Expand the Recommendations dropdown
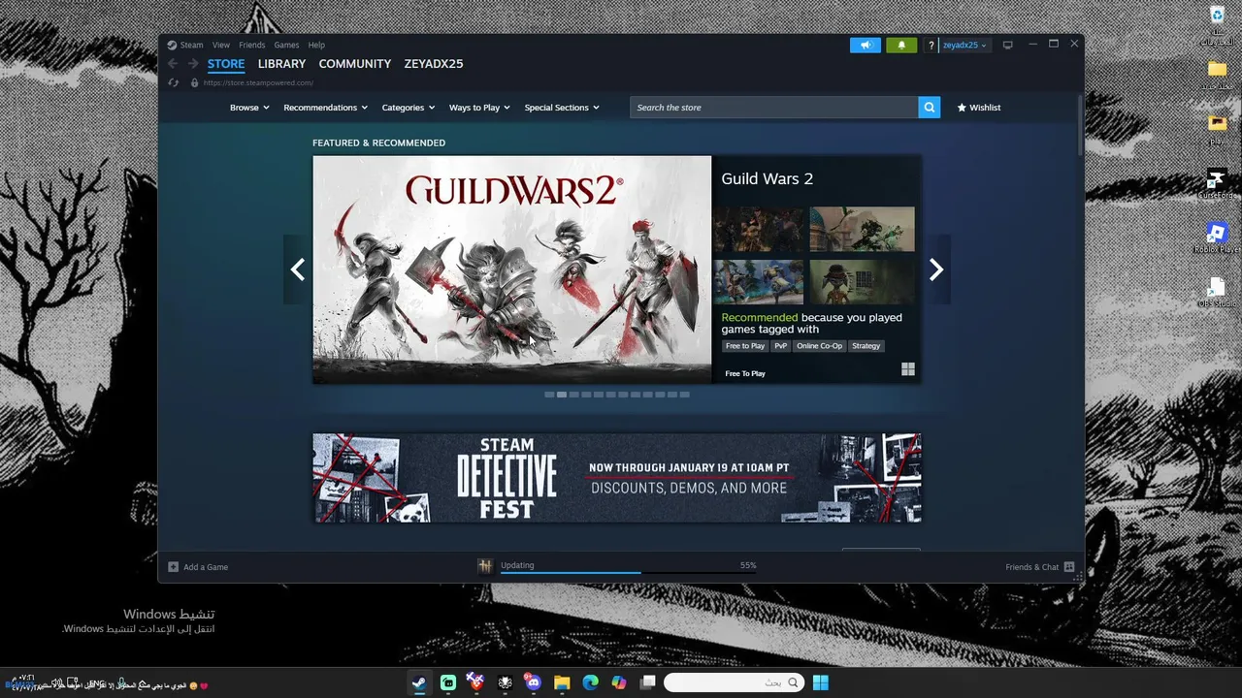Screen dimensions: 1242x698 coord(326,108)
